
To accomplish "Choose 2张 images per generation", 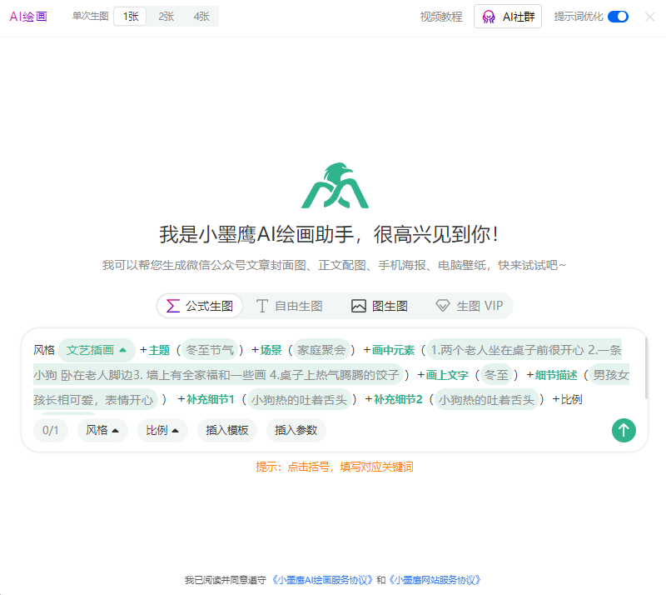I will 166,17.
